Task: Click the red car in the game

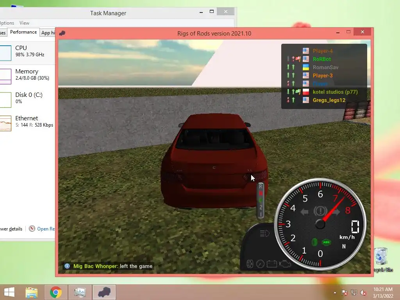Action: point(214,161)
